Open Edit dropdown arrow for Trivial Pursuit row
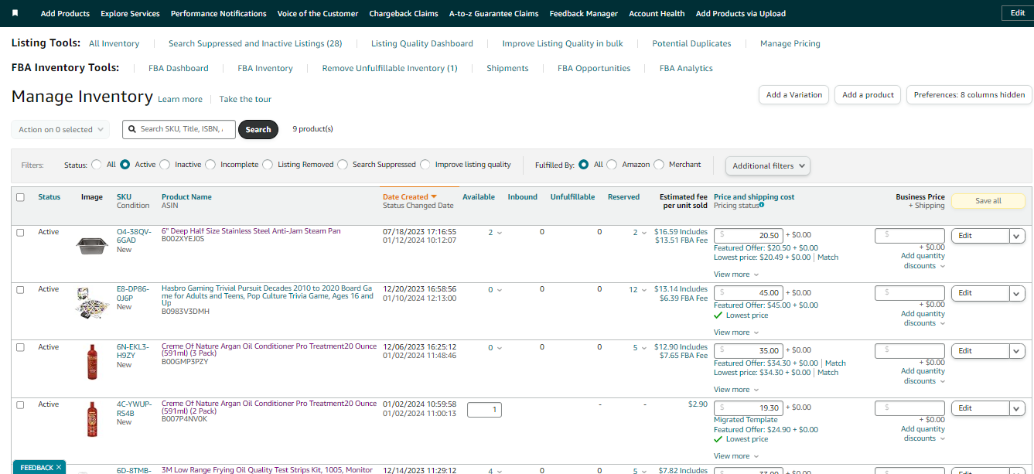The width and height of the screenshot is (1034, 474). click(1017, 293)
